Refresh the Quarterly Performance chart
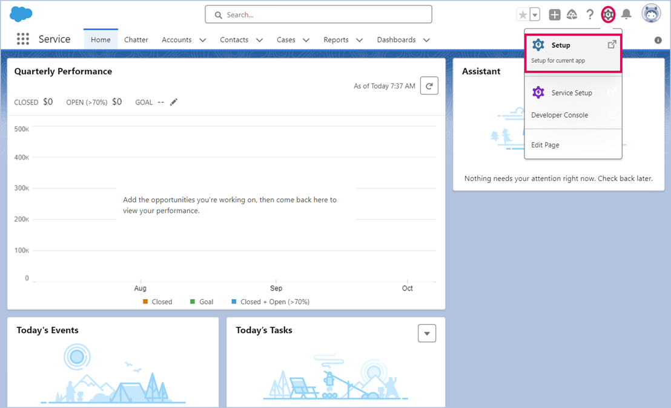The image size is (671, 408). 429,85
